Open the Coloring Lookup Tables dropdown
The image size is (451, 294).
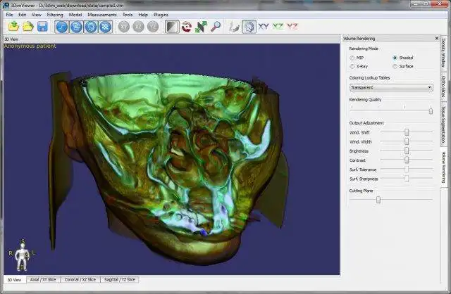391,87
